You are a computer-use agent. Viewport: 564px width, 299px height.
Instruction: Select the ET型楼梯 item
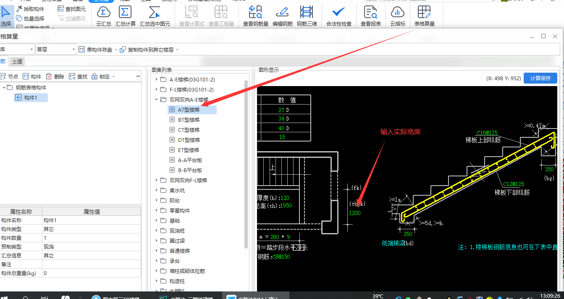189,150
